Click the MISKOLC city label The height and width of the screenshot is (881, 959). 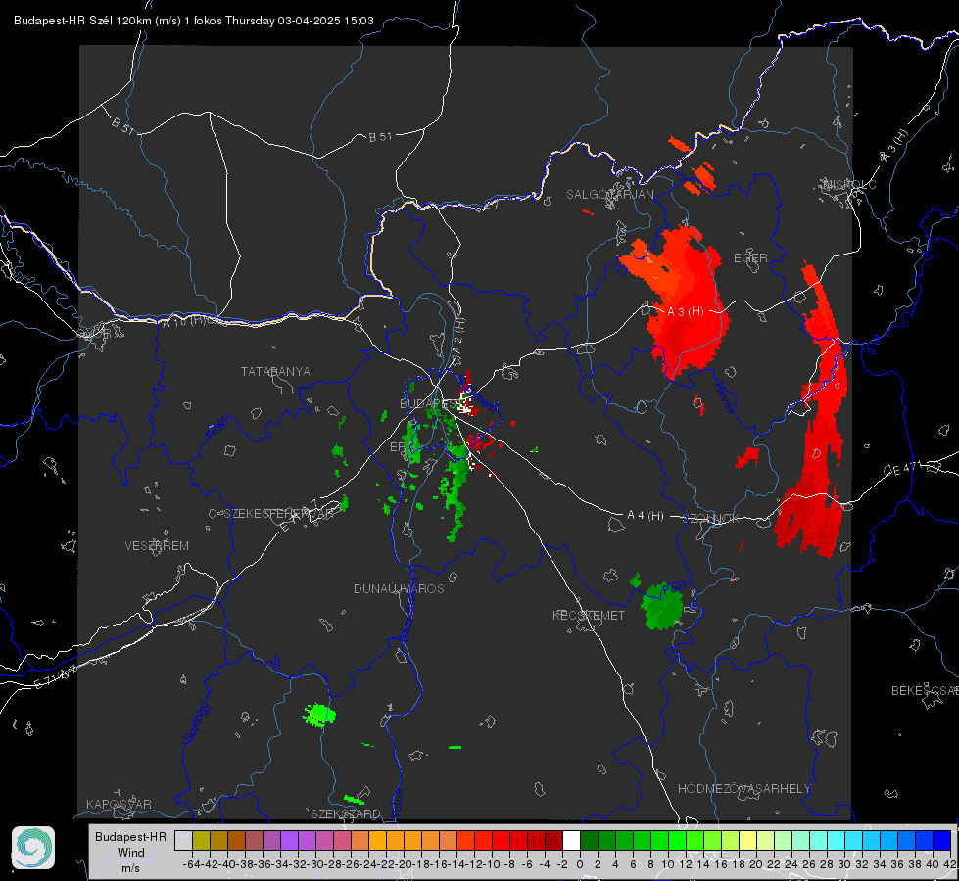click(849, 184)
